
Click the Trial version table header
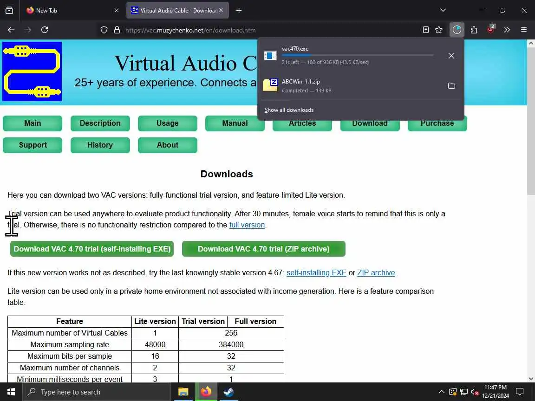click(203, 321)
